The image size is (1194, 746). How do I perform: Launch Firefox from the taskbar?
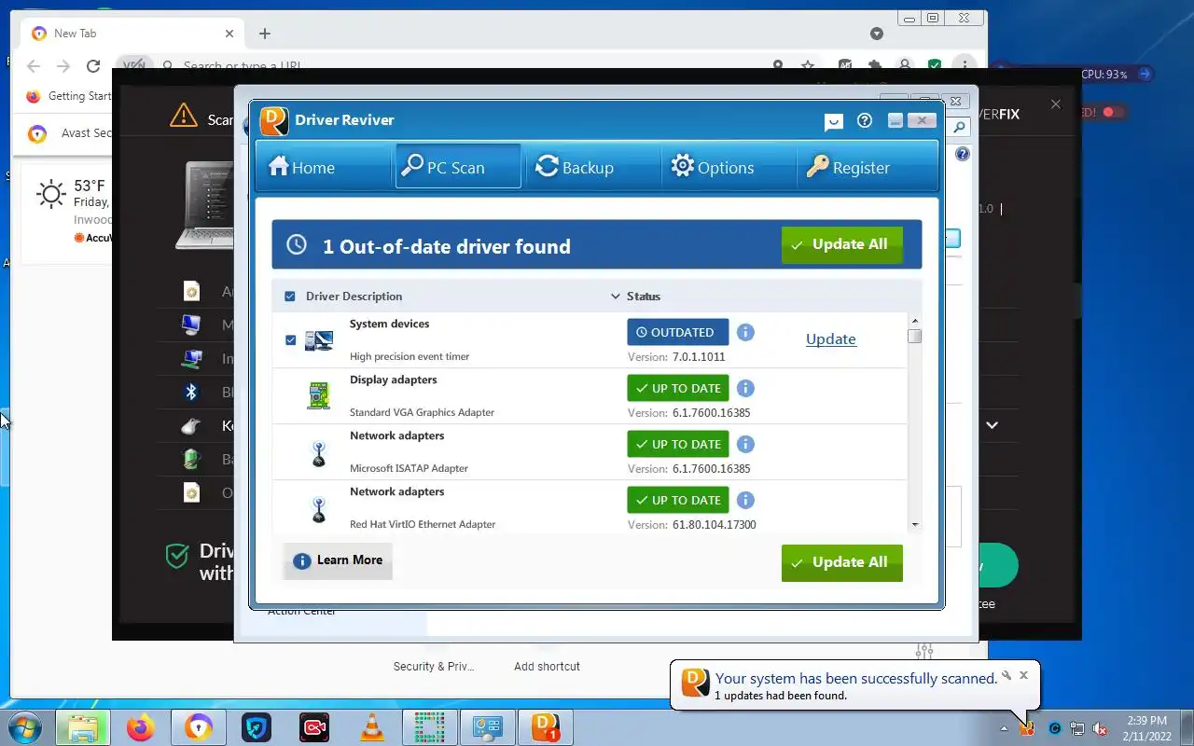point(141,727)
